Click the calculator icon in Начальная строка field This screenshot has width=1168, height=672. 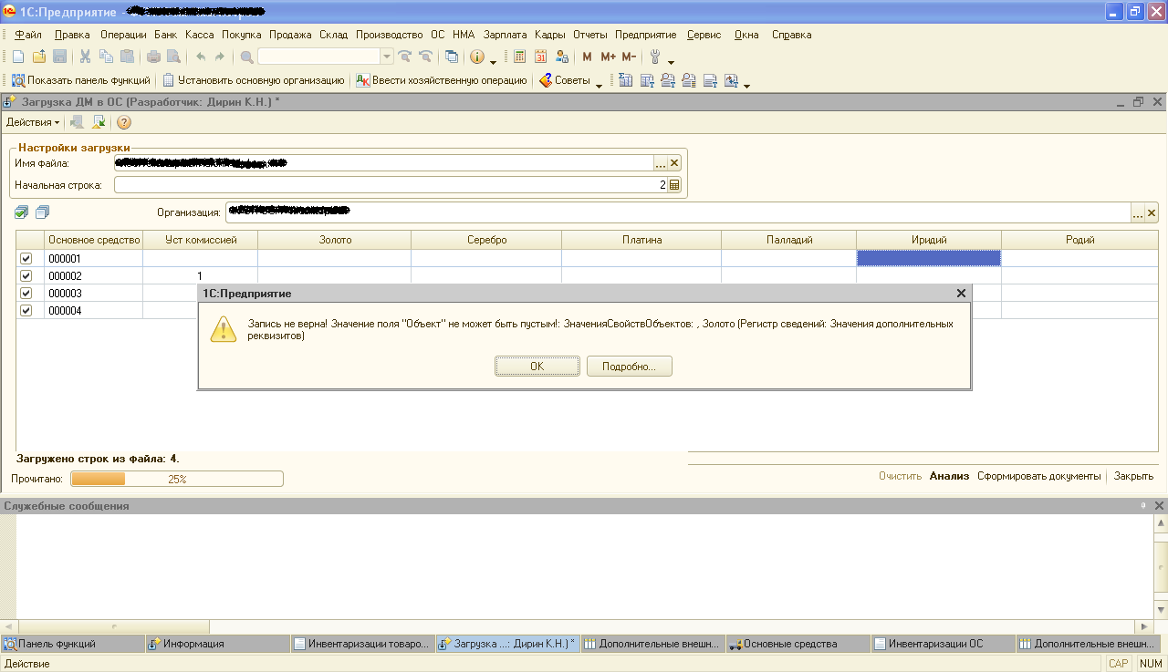(x=674, y=185)
